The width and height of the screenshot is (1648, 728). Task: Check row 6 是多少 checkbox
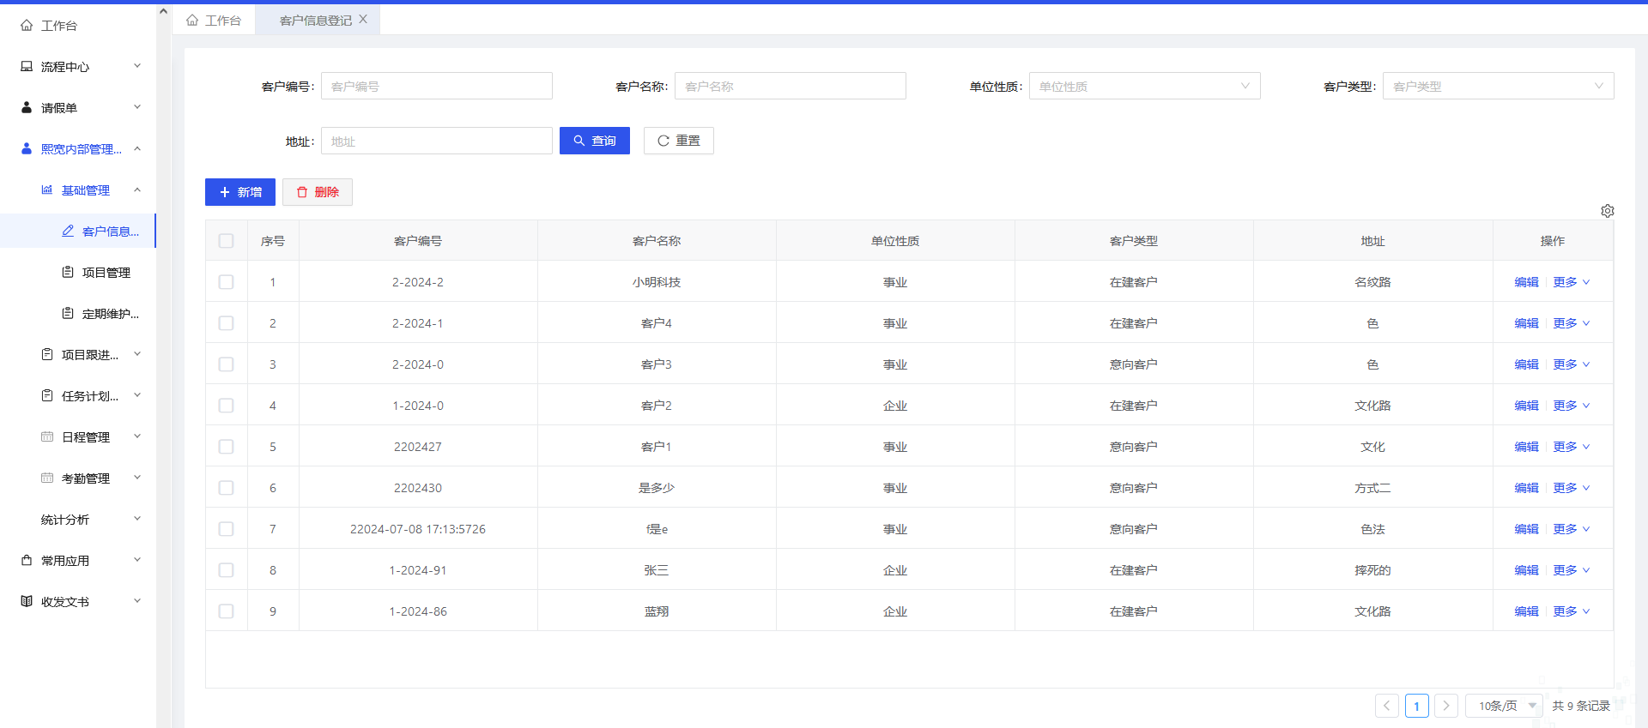click(x=227, y=488)
